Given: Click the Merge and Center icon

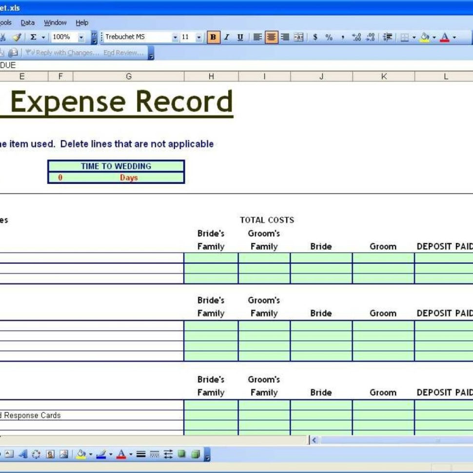Looking at the screenshot, I should tap(298, 37).
